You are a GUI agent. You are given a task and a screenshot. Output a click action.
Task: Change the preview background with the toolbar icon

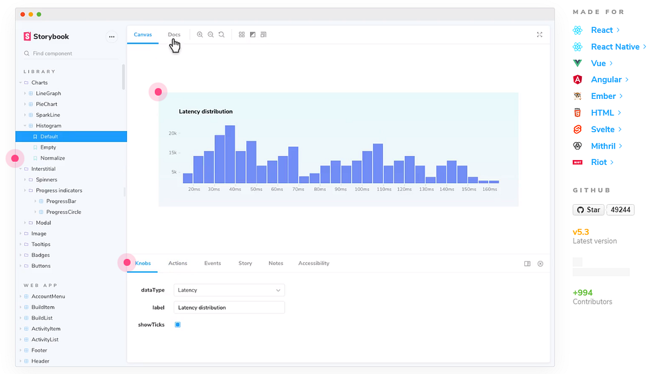click(253, 35)
